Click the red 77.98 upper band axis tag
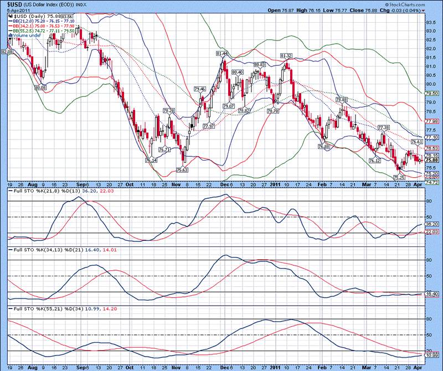The width and height of the screenshot is (443, 371). click(x=432, y=121)
